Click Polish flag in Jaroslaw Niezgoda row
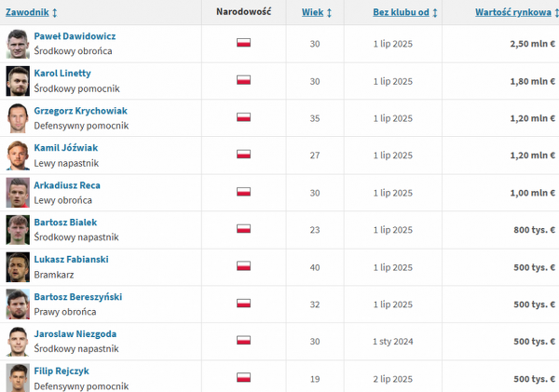Viewport: 559px width, 392px height. (x=243, y=341)
